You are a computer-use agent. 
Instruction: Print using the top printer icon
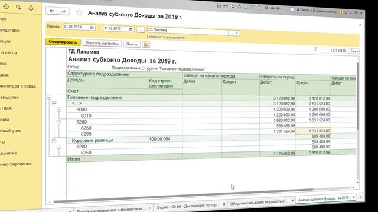click(226, 6)
